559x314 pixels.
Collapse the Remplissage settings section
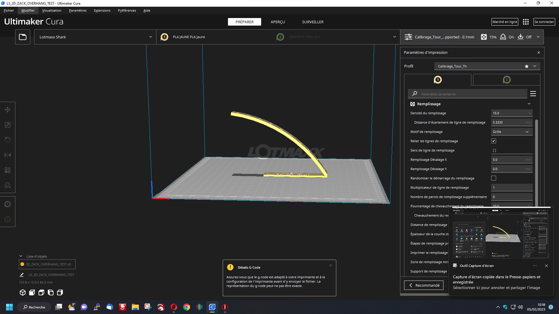(x=529, y=104)
